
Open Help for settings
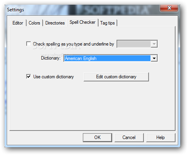point(161,137)
